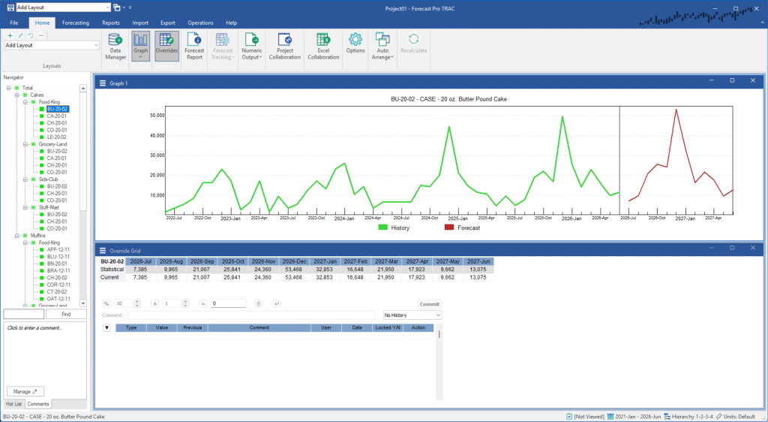Open the No History dropdown
The width and height of the screenshot is (768, 422).
(412, 315)
